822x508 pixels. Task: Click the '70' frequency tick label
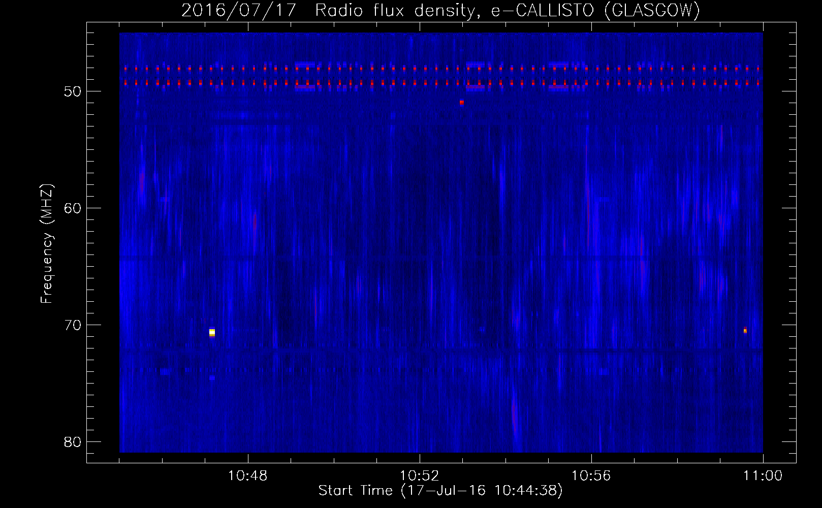coord(73,325)
